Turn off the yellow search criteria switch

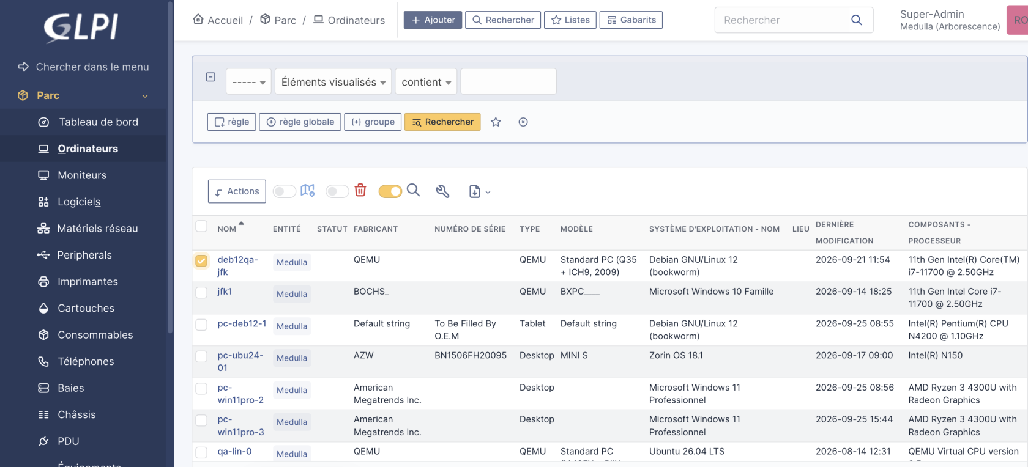[x=390, y=191]
